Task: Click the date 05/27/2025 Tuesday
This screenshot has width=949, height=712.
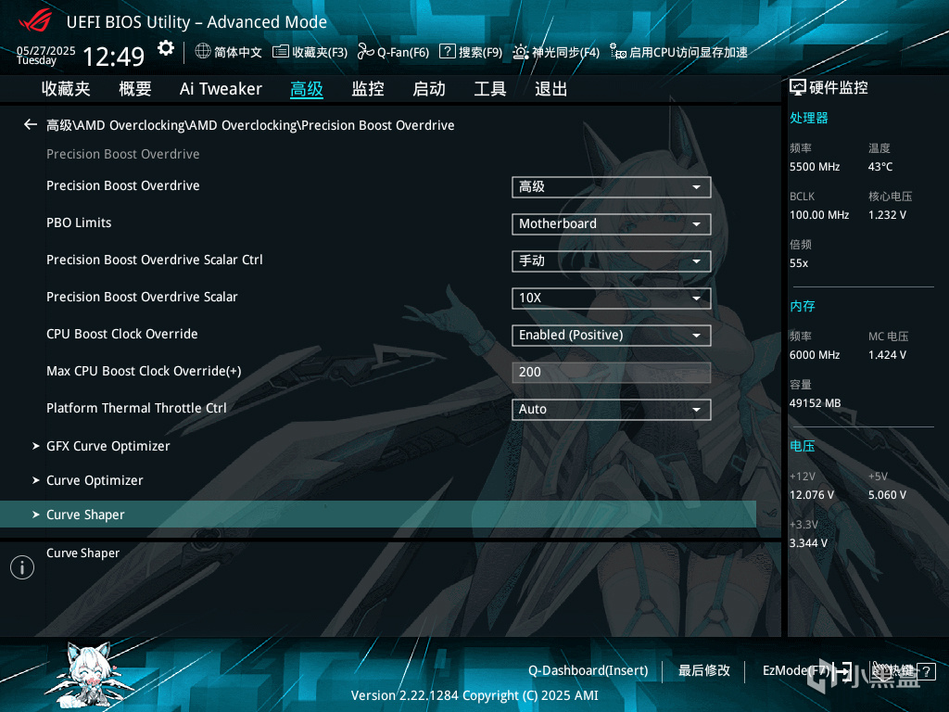Action: coord(46,55)
